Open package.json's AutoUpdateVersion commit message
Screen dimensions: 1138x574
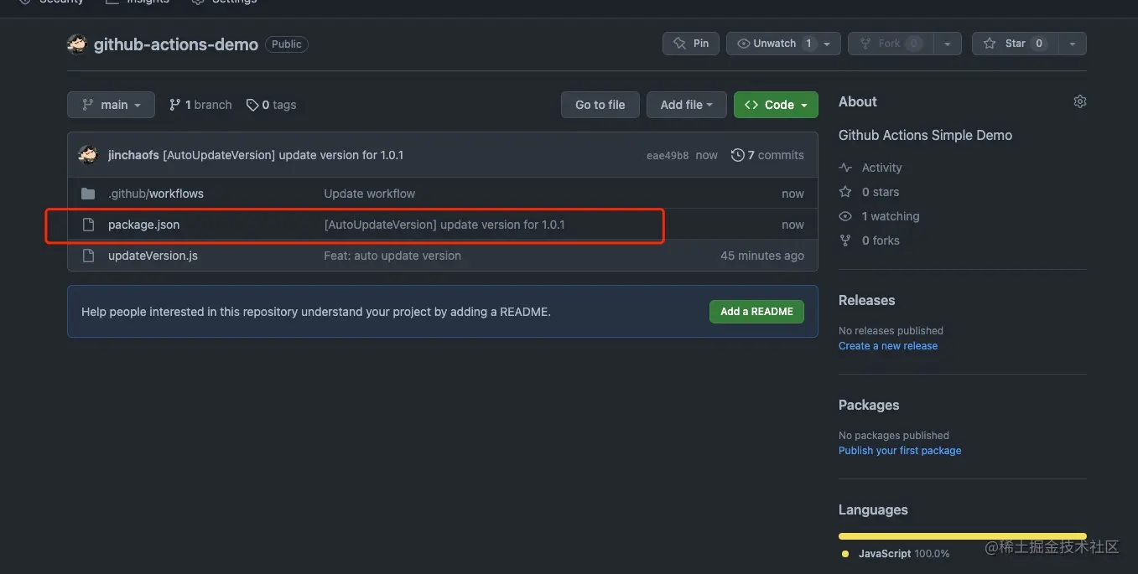point(444,225)
